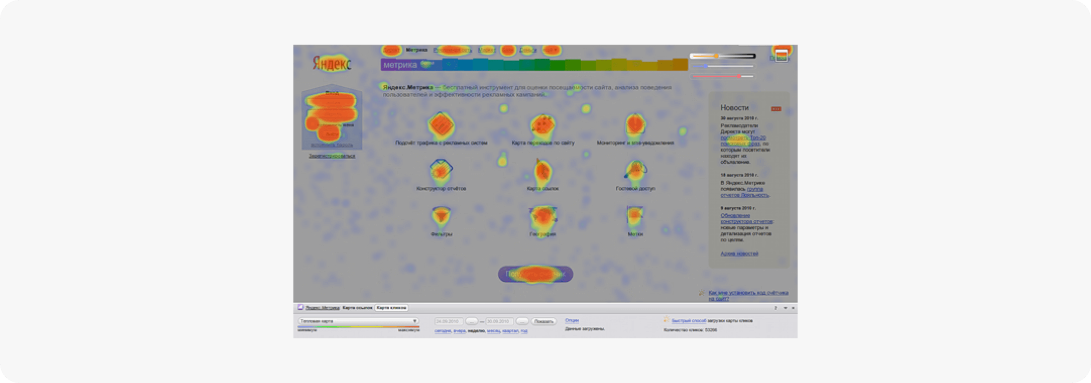The height and width of the screenshot is (383, 1091).
Task: Click the Yandex logo
Action: point(332,64)
